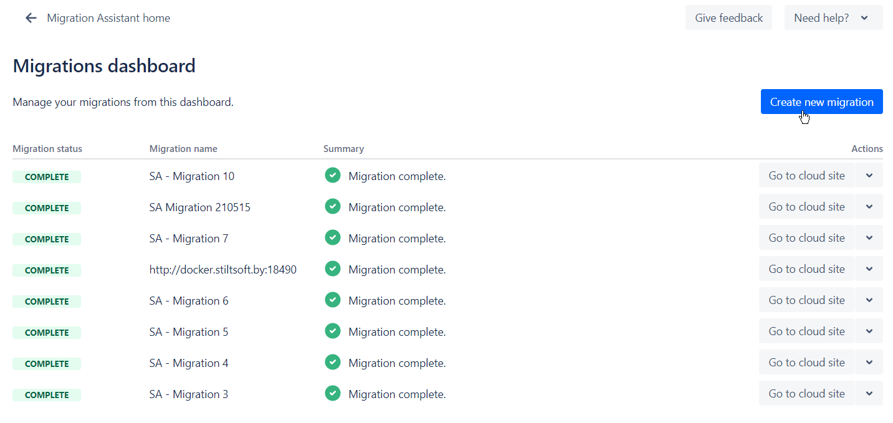Viewport: 893px width, 423px height.
Task: Return to Migration Assistant home
Action: [x=108, y=18]
